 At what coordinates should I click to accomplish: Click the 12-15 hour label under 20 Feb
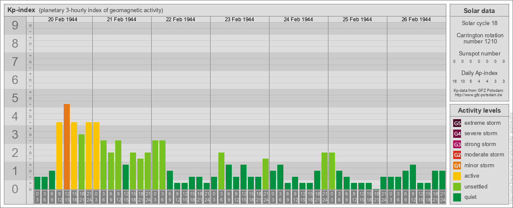[67, 197]
